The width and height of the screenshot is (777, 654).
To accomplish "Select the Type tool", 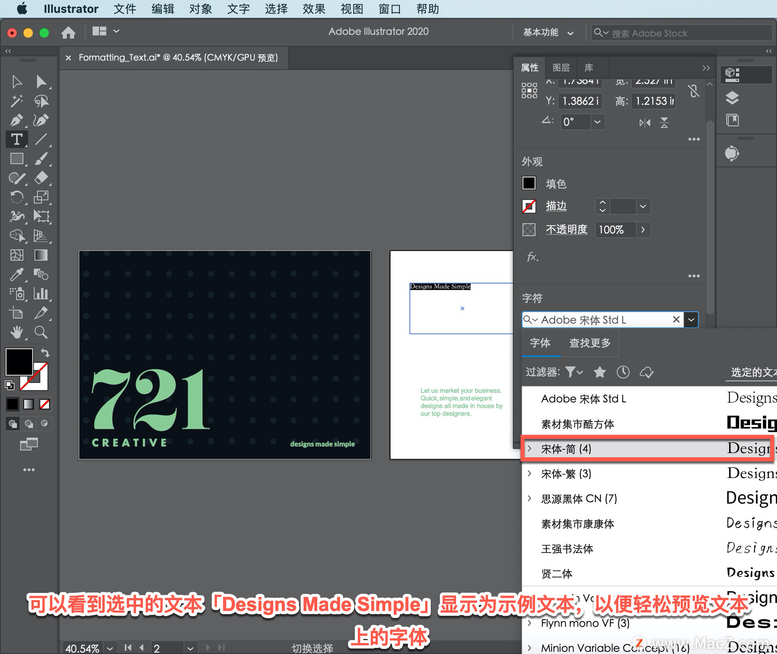I will tap(17, 139).
